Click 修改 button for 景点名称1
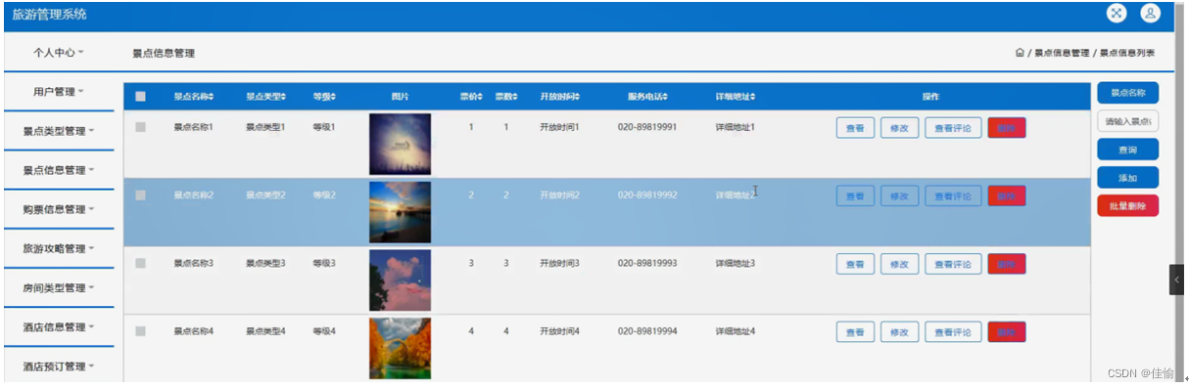 (899, 128)
